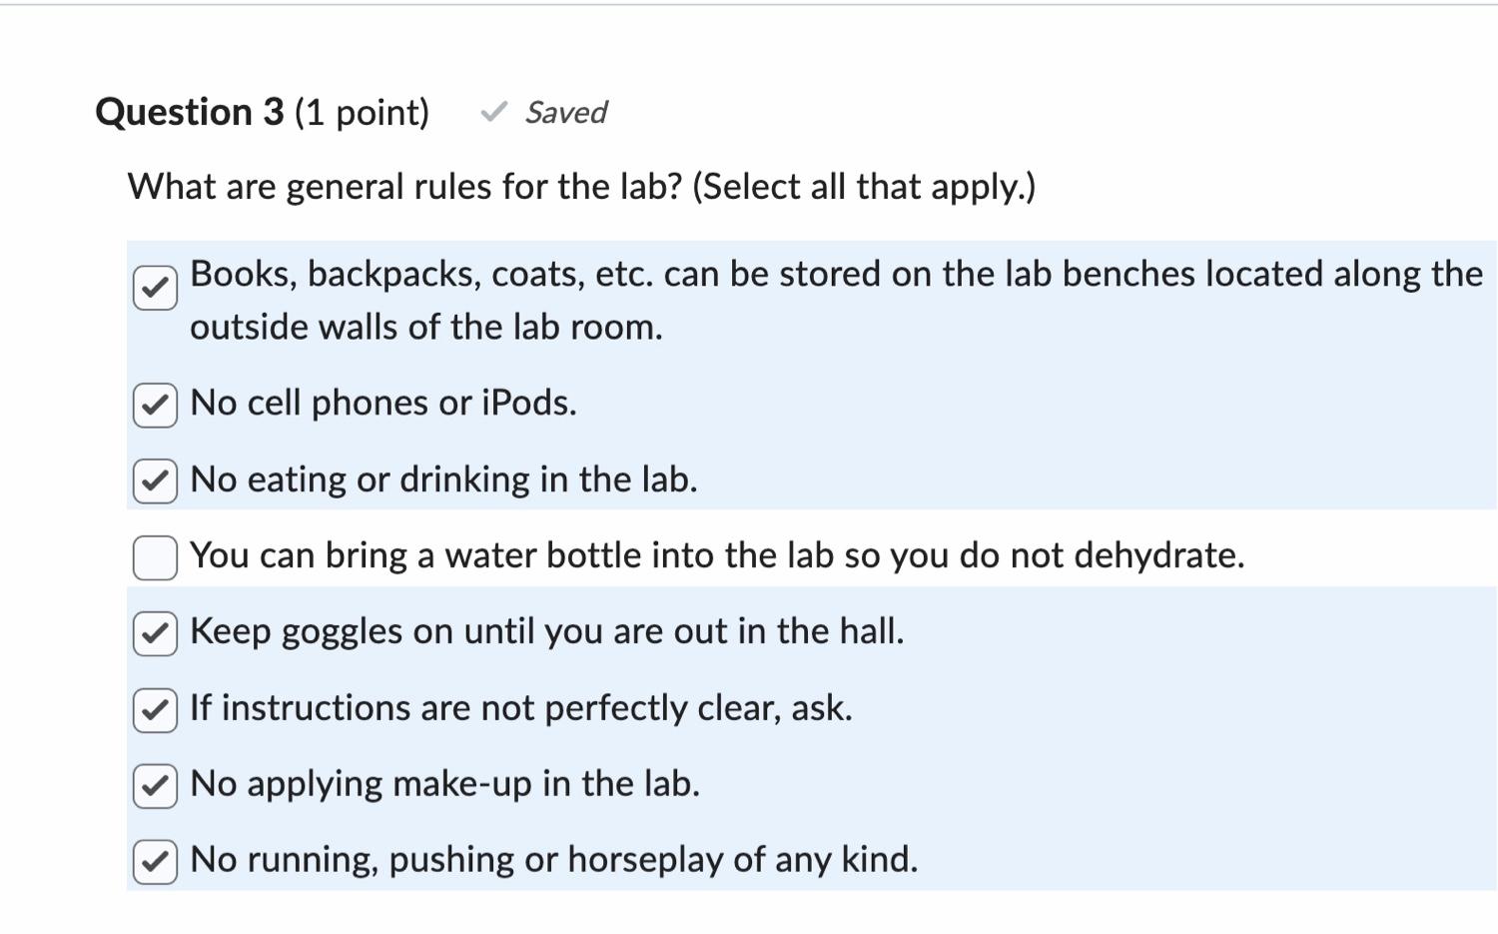Image resolution: width=1498 pixels, height=934 pixels.
Task: Uncheck 'No eating or drinking in the lab'
Action: click(x=154, y=479)
